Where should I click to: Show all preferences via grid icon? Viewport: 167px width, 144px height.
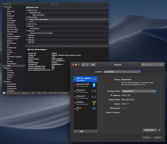pos(93,65)
